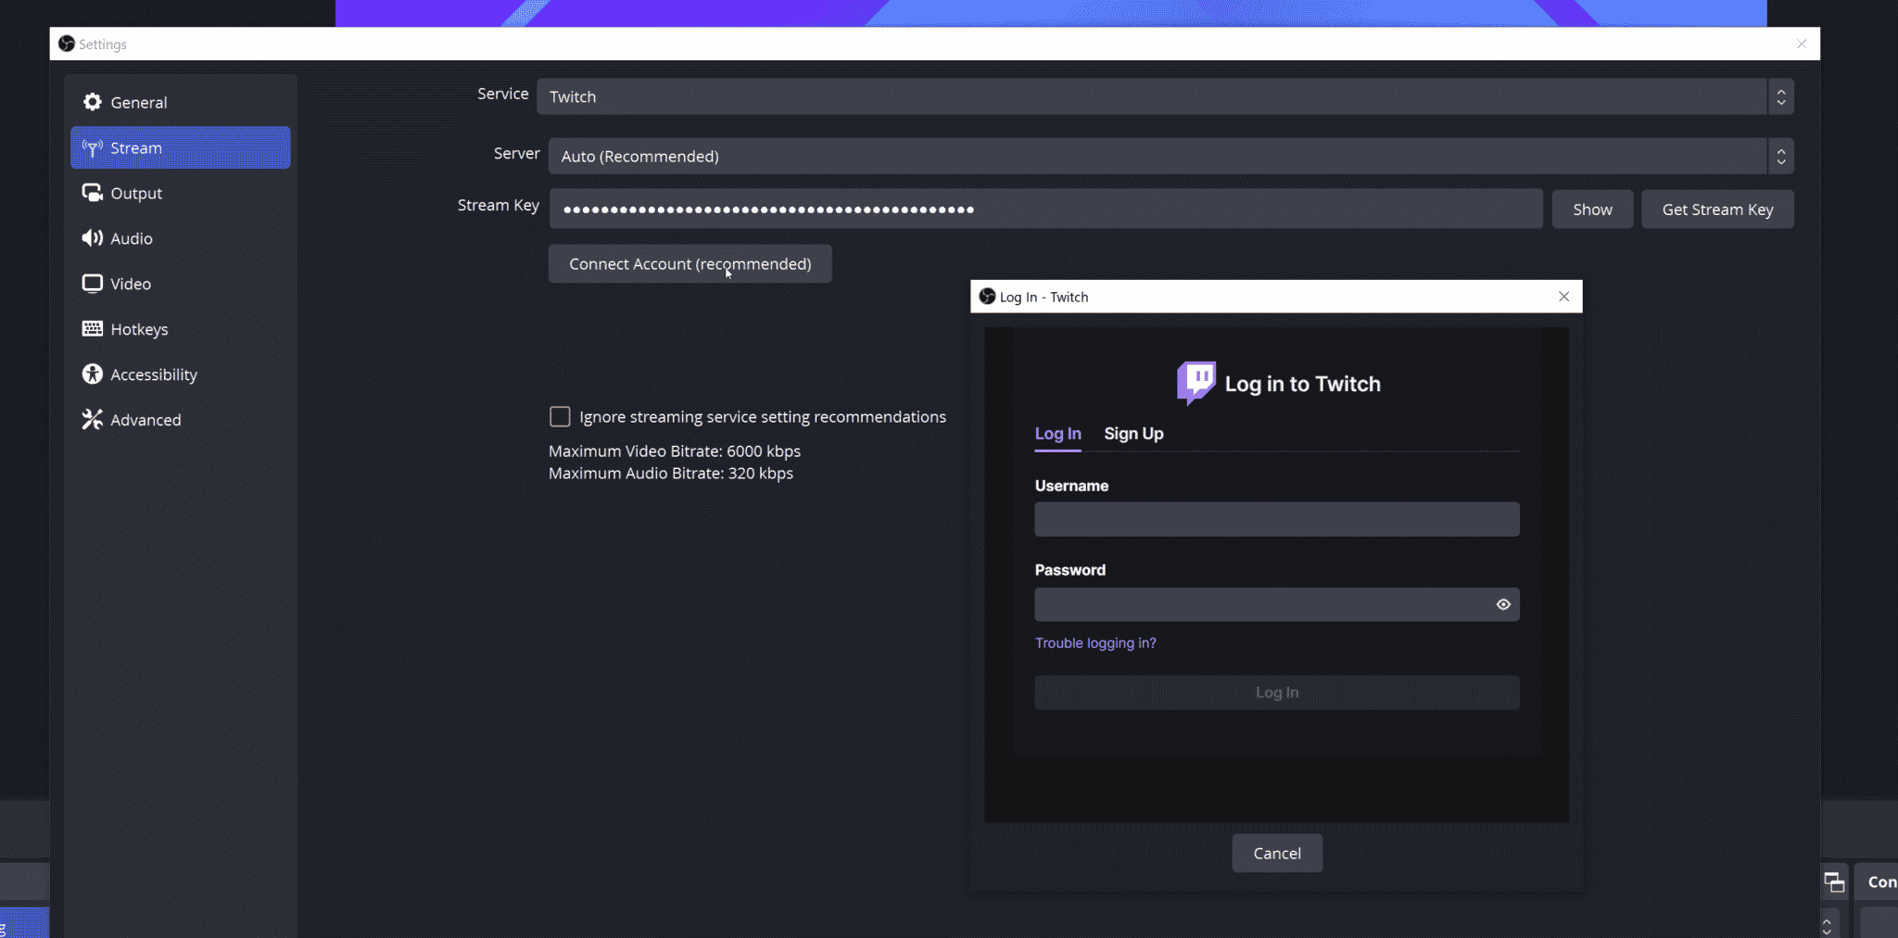
Task: Open the Server dropdown set to Auto
Action: 1170,156
